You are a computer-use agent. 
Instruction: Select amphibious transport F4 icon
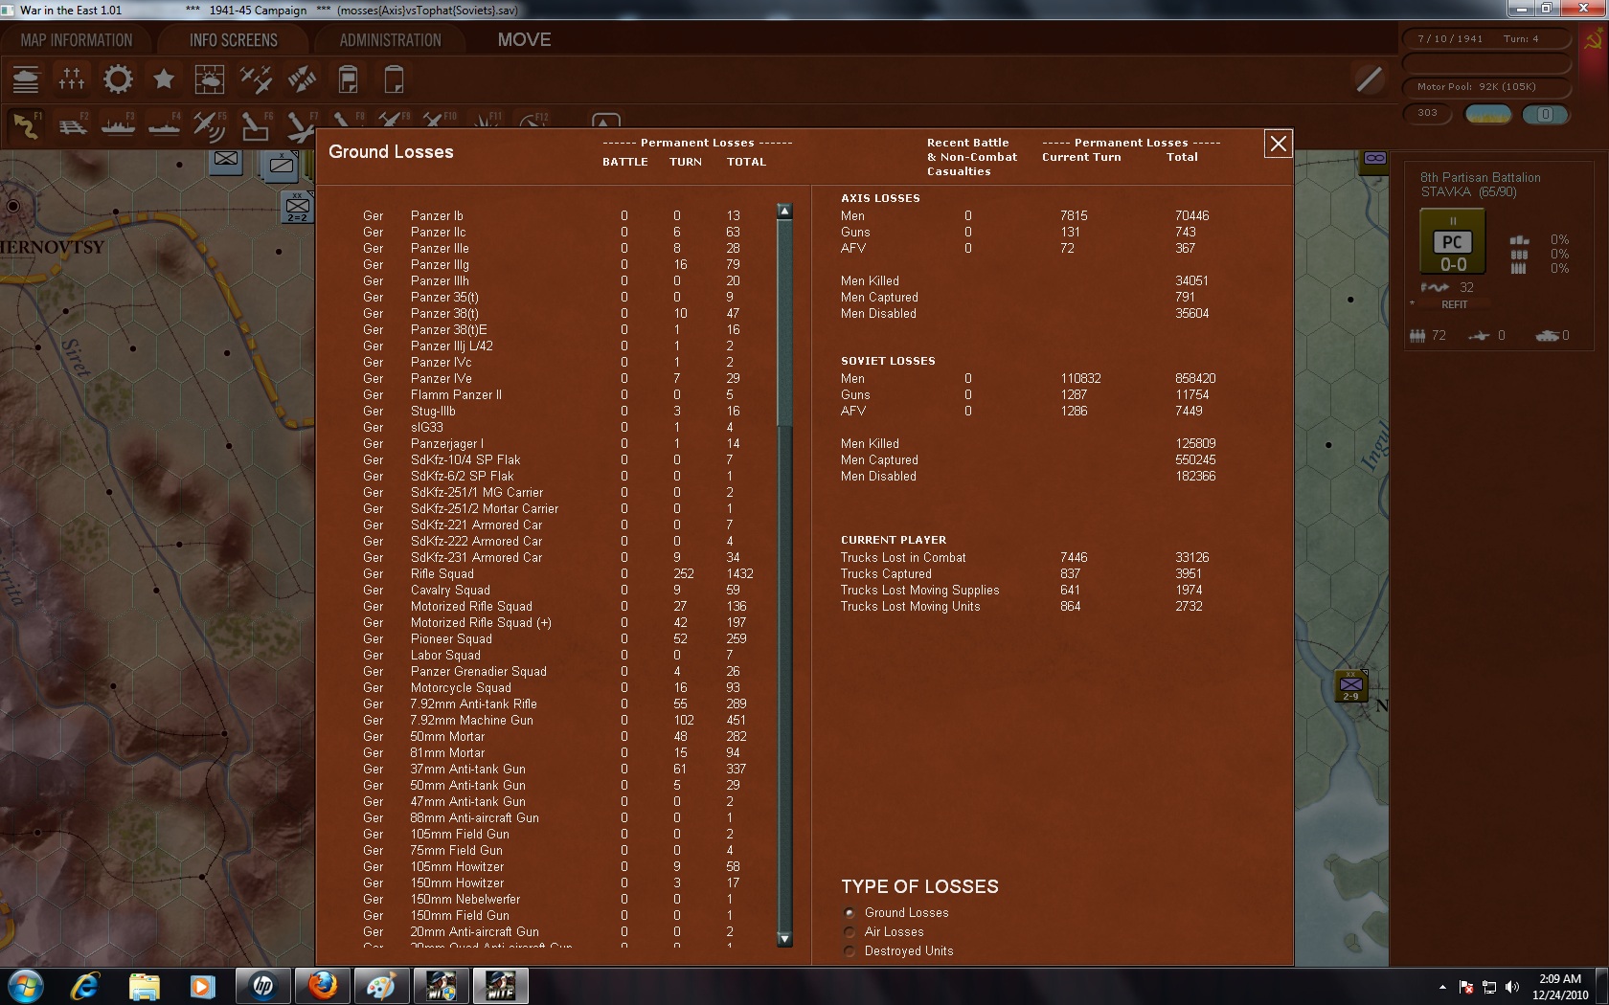[164, 125]
